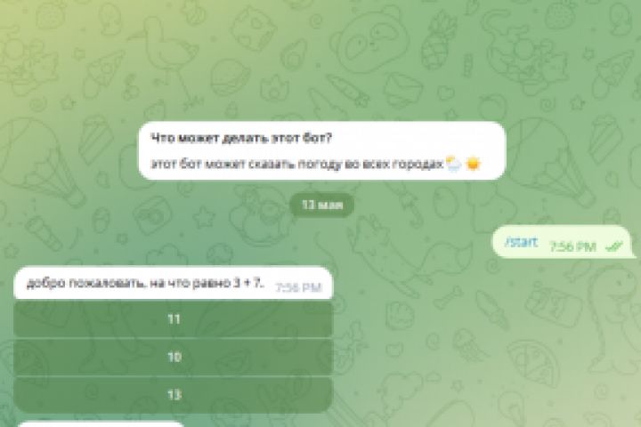This screenshot has width=641, height=427.
Task: Click the Что может делать этот бот? heading
Action: click(x=241, y=138)
